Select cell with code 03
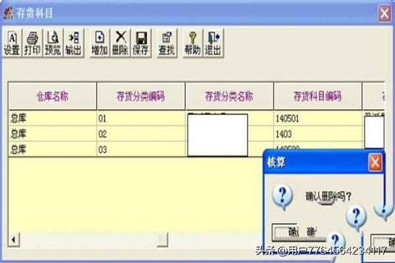This screenshot has height=263, width=395. point(141,149)
